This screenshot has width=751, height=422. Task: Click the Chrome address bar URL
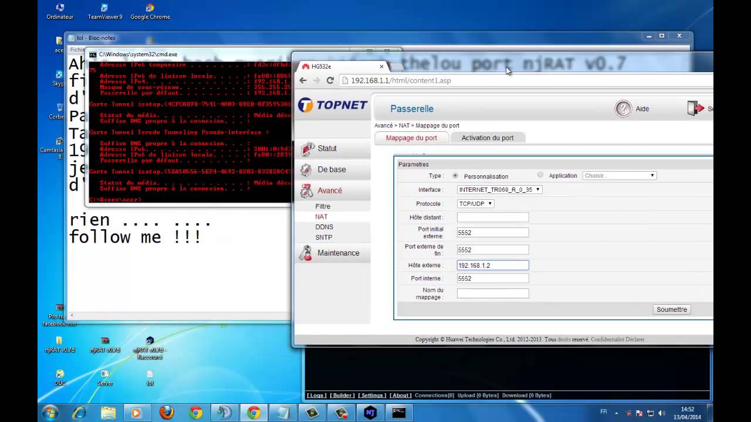401,80
